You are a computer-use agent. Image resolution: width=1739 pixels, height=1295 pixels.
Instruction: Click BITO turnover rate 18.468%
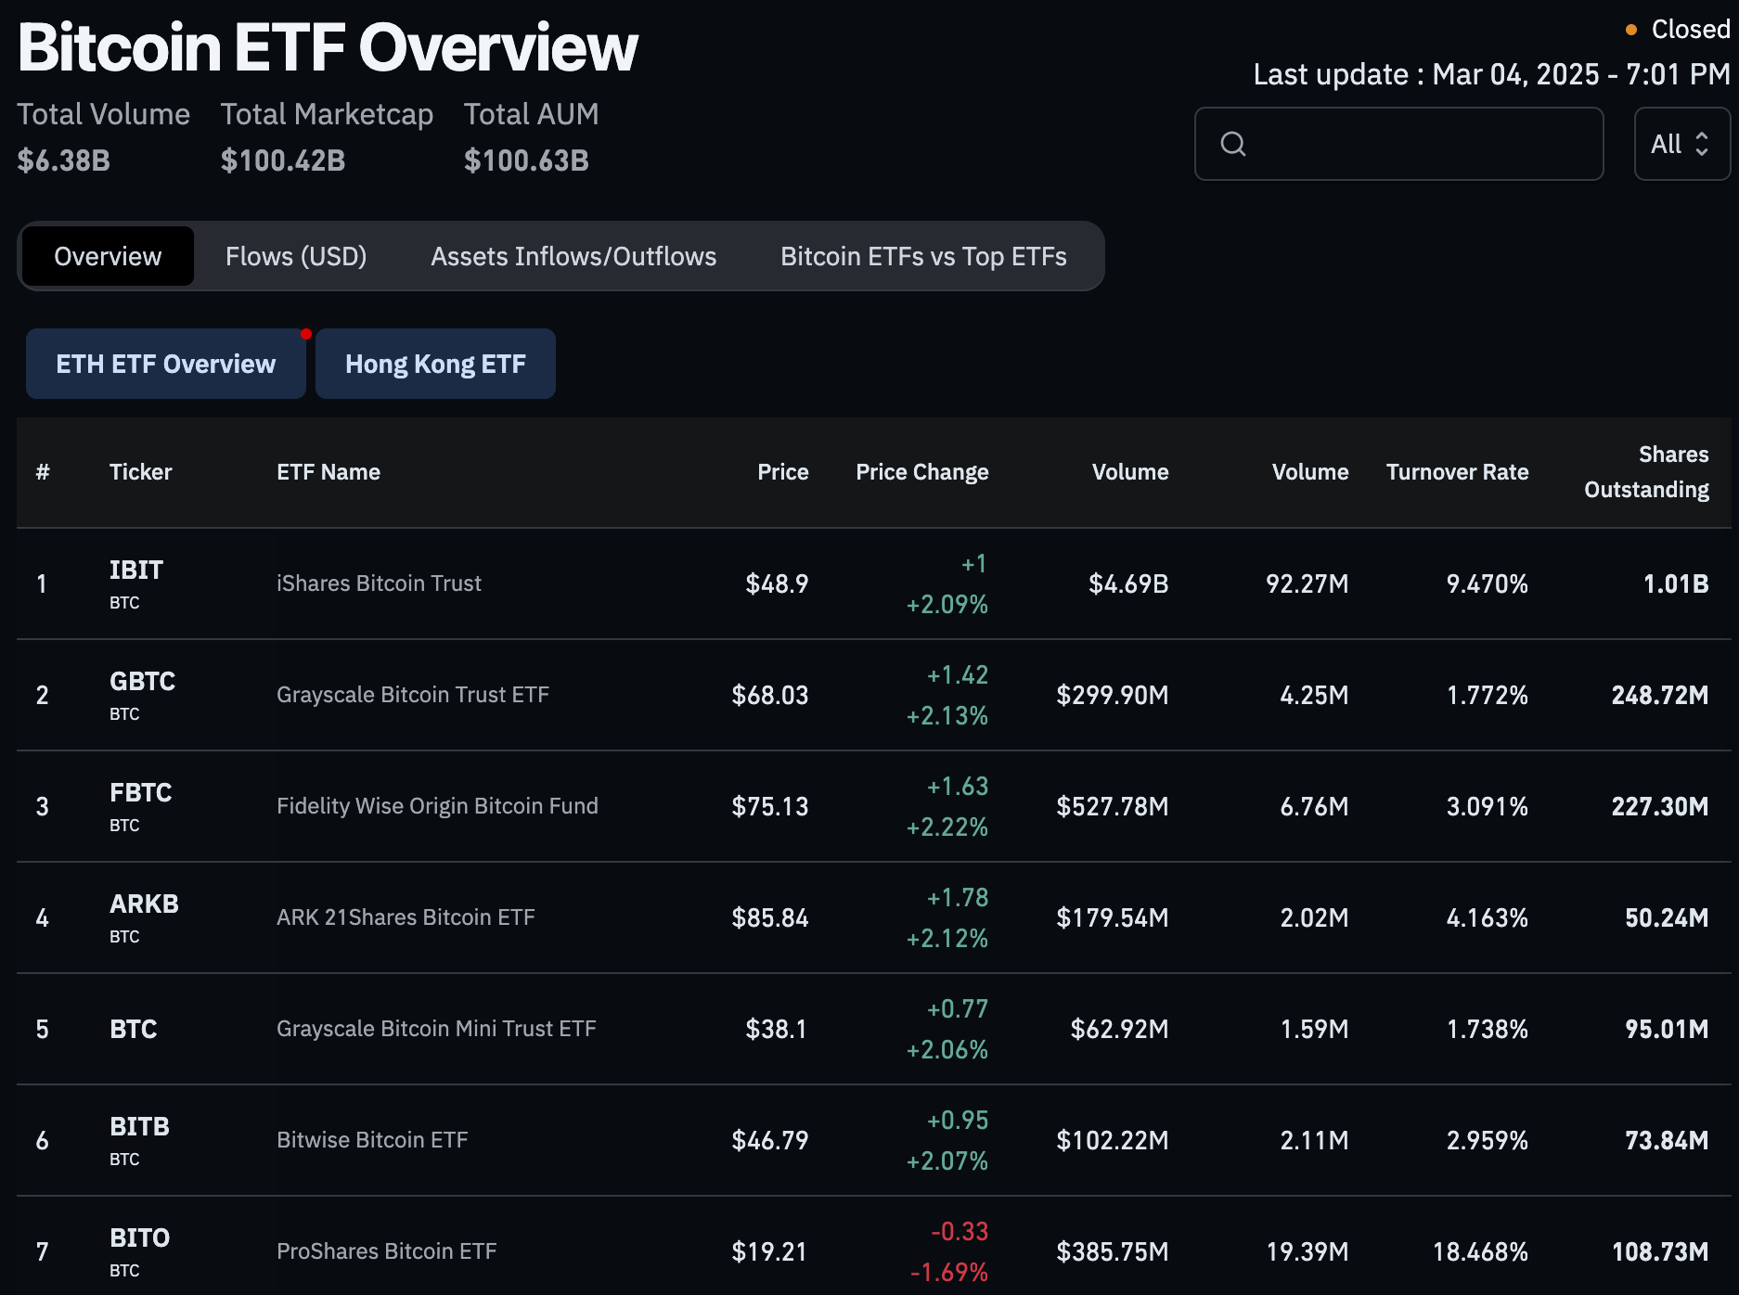point(1480,1251)
